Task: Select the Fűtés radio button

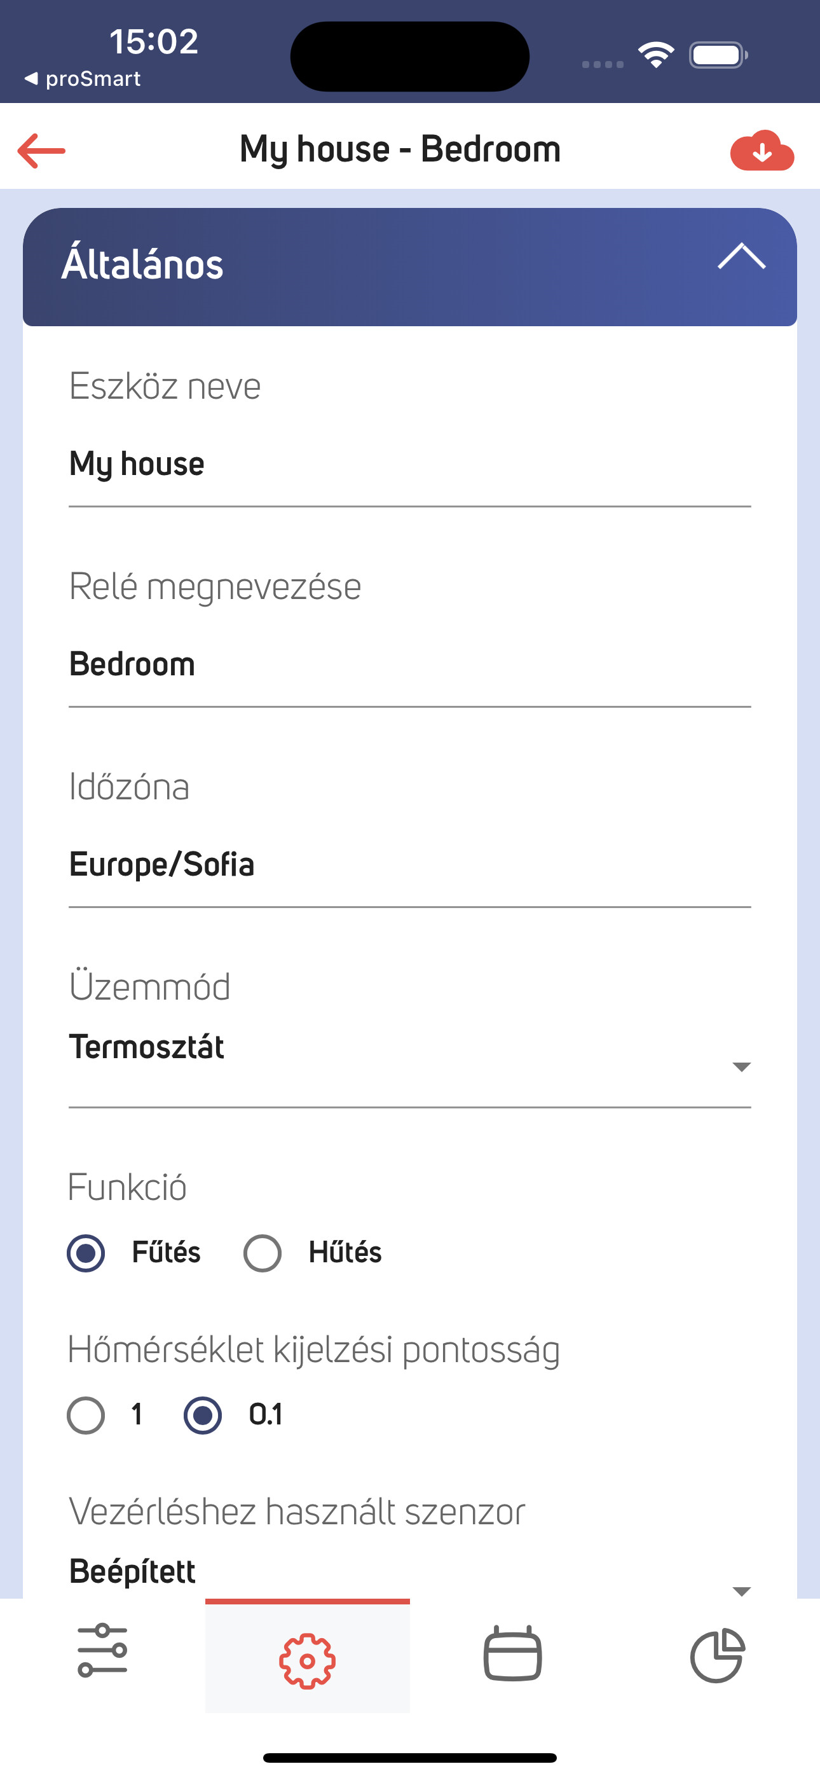Action: pyautogui.click(x=86, y=1253)
